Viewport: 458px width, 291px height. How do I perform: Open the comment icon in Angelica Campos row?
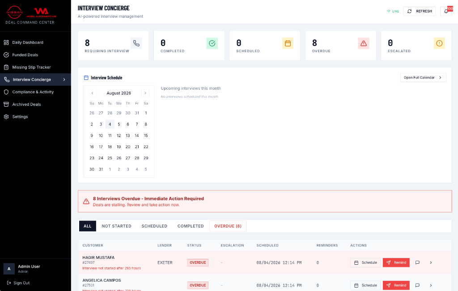coord(417,285)
